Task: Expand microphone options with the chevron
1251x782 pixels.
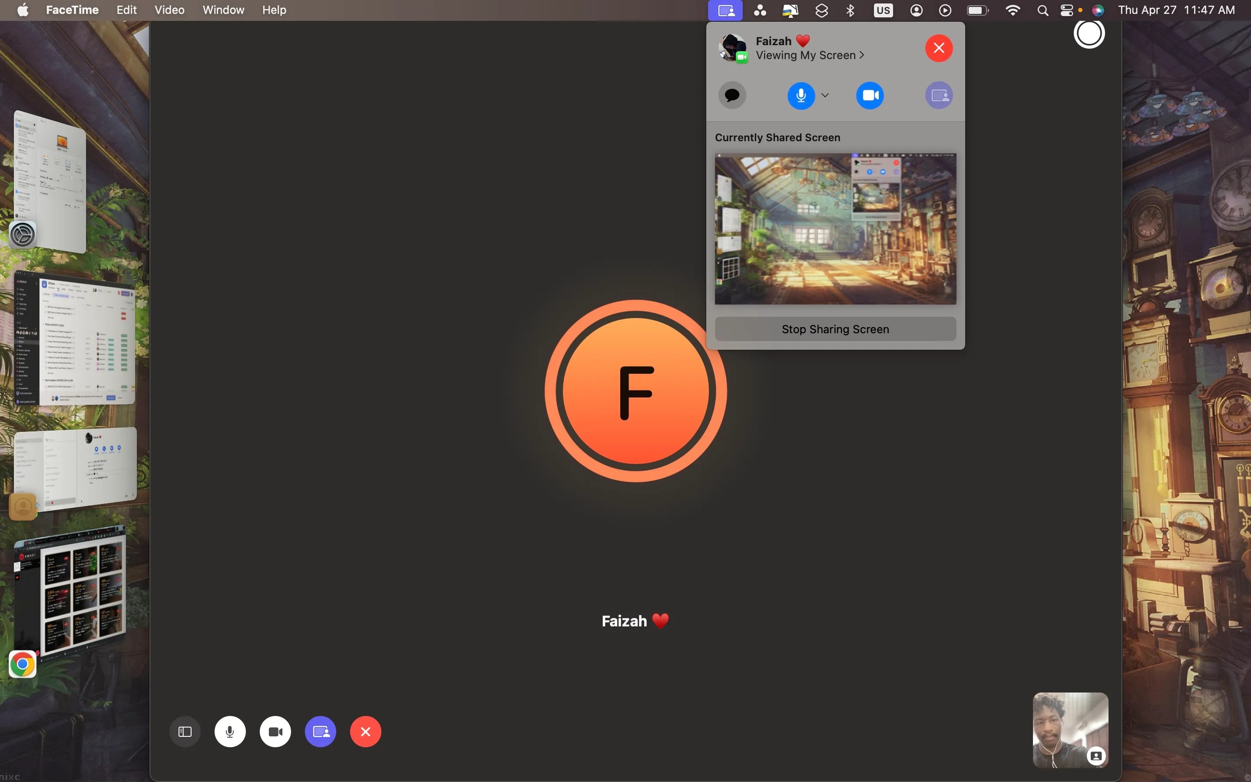Action: (824, 95)
